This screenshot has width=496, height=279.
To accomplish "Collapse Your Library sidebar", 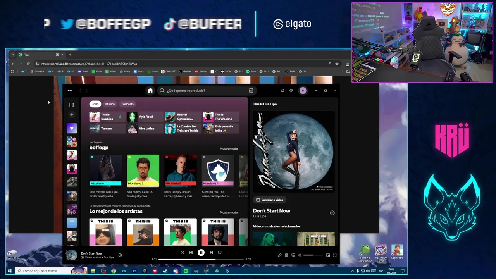I will [71, 105].
